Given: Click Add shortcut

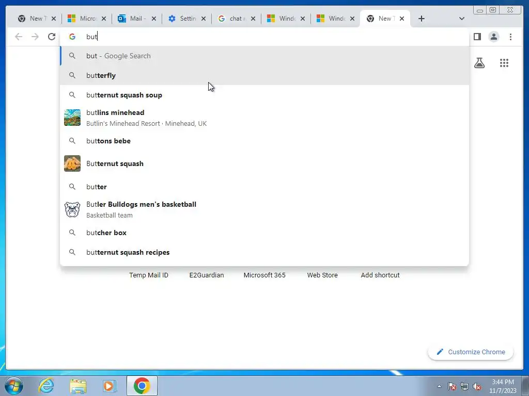Looking at the screenshot, I should tap(380, 275).
